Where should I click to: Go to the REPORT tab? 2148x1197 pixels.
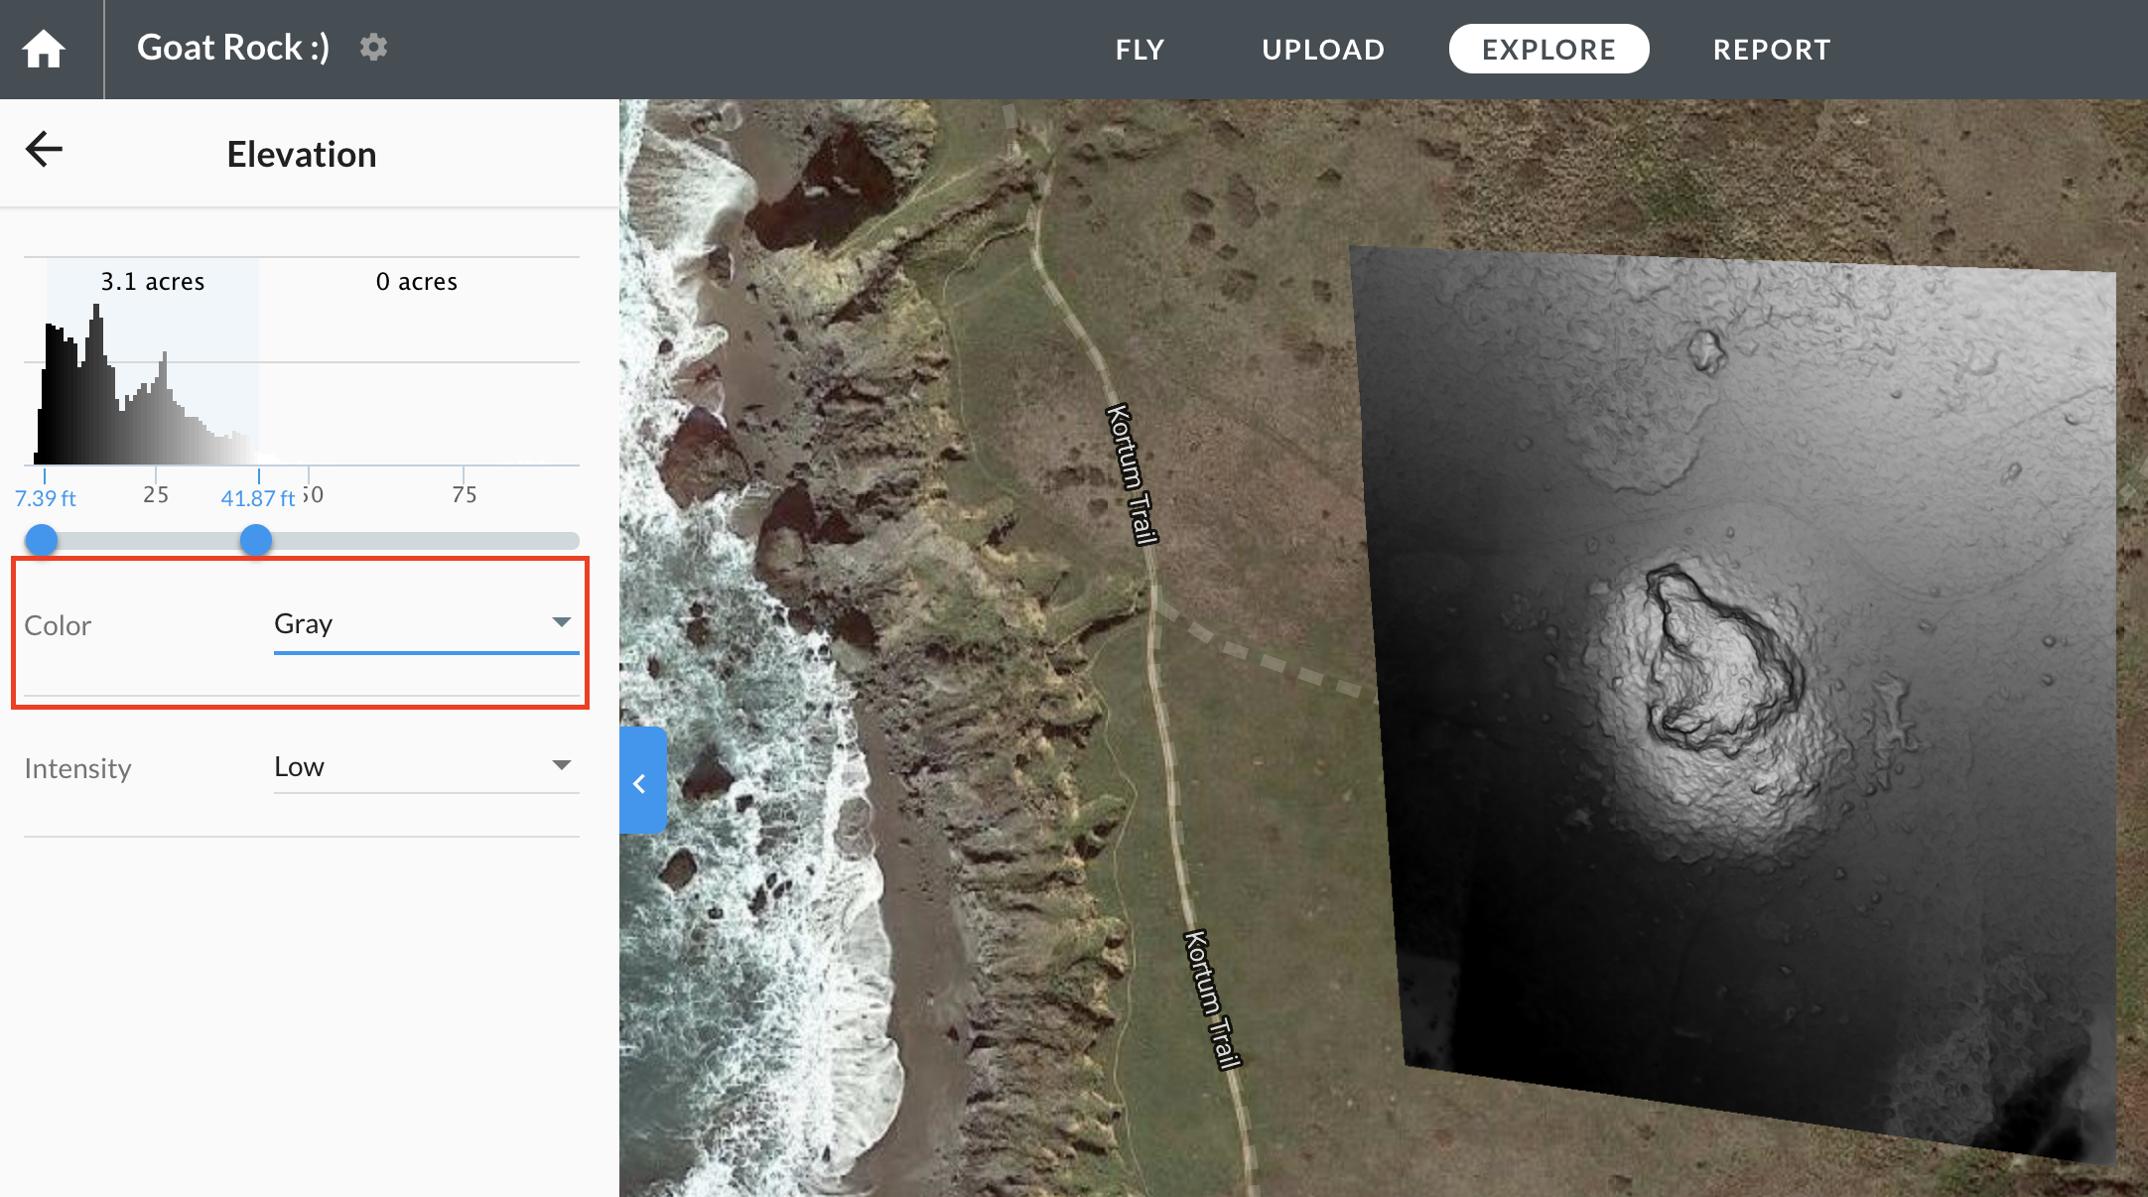[x=1772, y=50]
